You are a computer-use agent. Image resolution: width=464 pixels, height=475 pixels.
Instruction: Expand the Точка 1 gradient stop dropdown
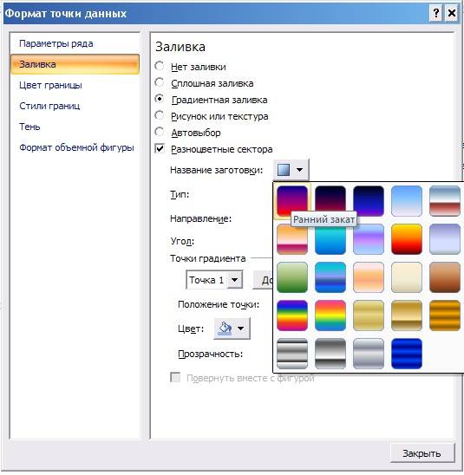(234, 280)
